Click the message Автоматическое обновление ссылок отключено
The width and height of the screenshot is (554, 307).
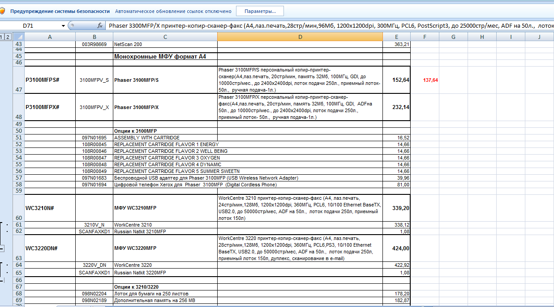coord(173,11)
